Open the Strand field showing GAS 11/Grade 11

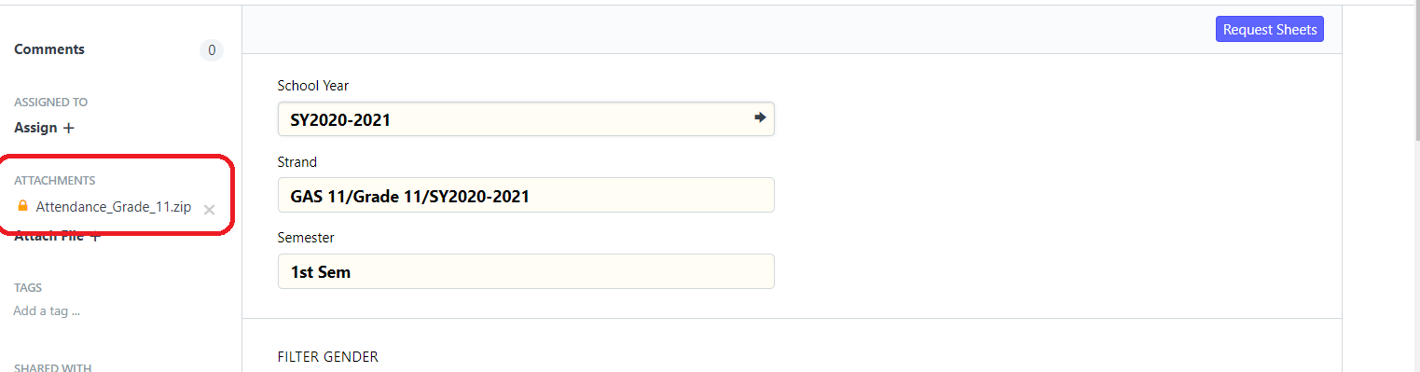coord(526,196)
